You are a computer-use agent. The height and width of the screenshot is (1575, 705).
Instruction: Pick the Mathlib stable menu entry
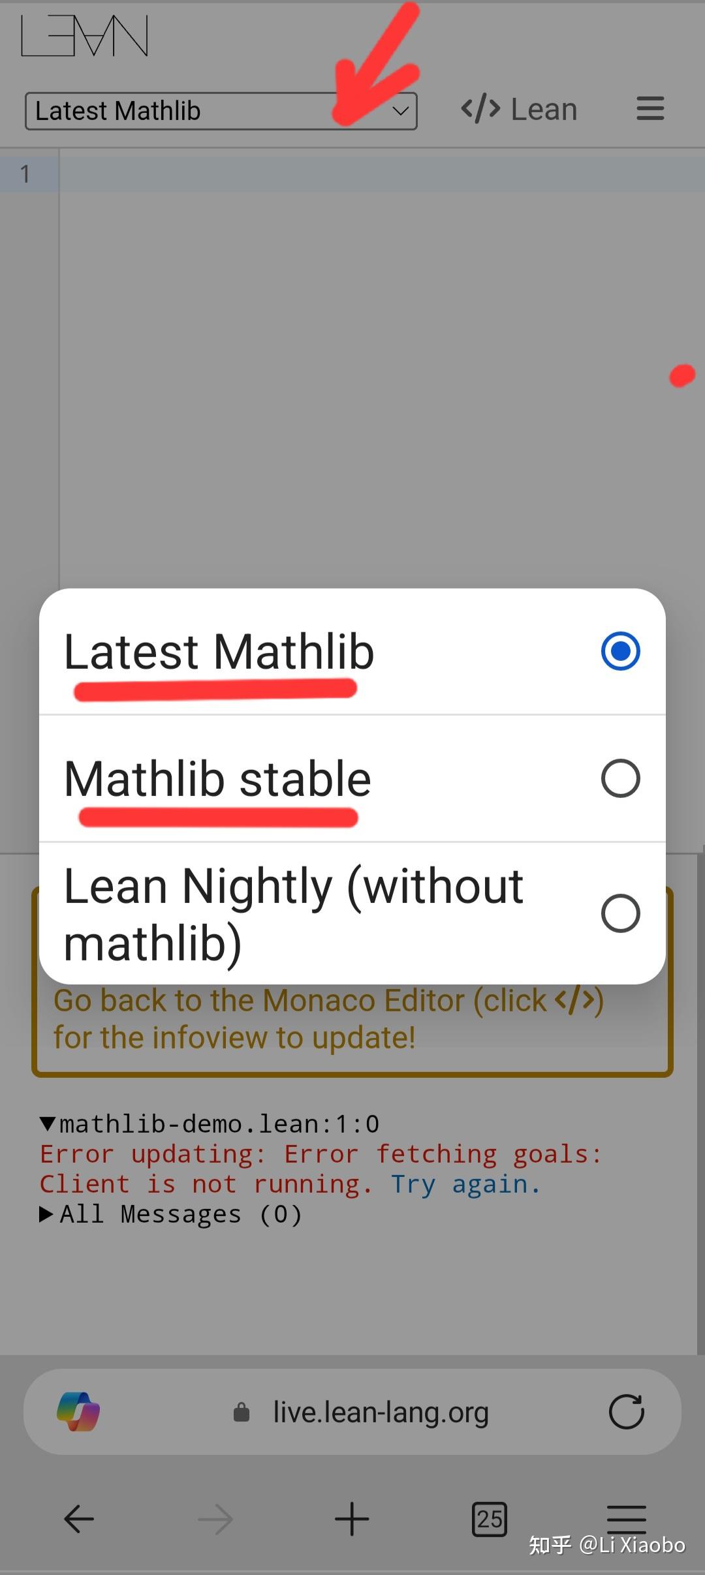218,779
